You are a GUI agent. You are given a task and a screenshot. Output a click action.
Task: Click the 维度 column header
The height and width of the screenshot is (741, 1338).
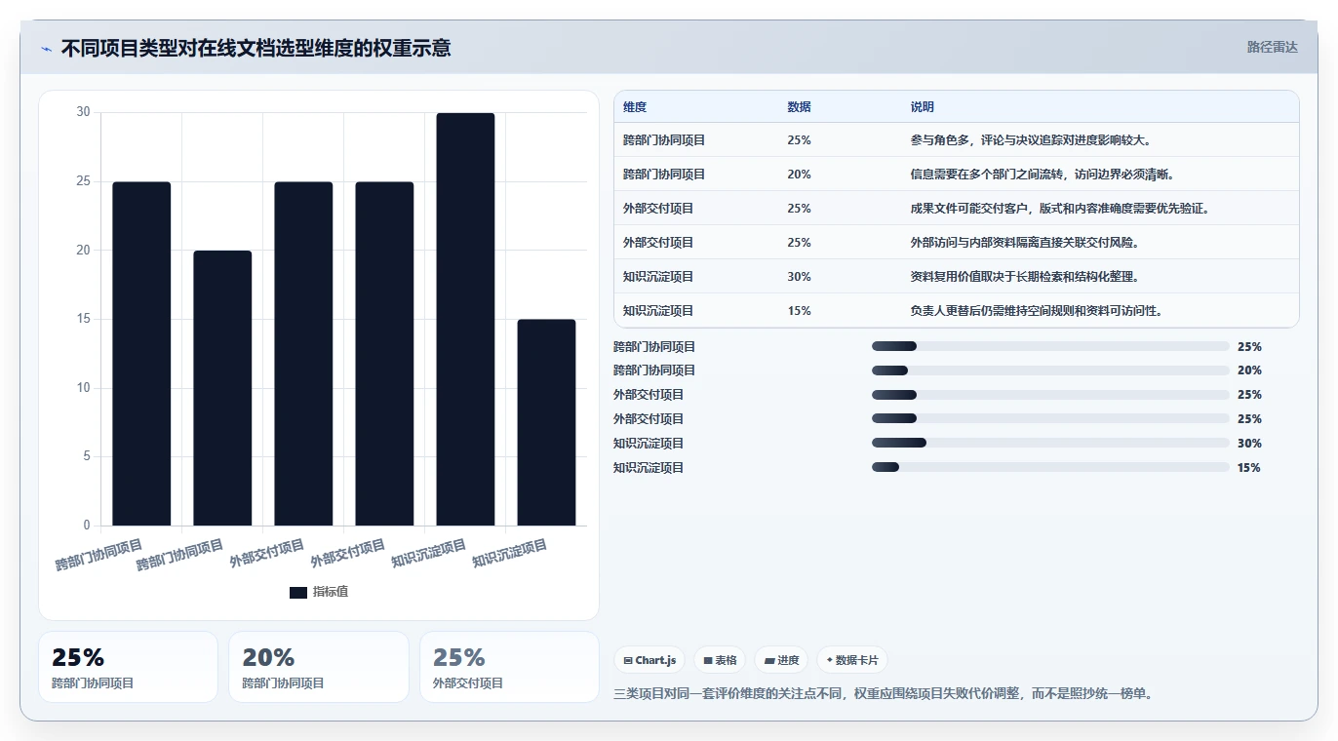point(635,107)
